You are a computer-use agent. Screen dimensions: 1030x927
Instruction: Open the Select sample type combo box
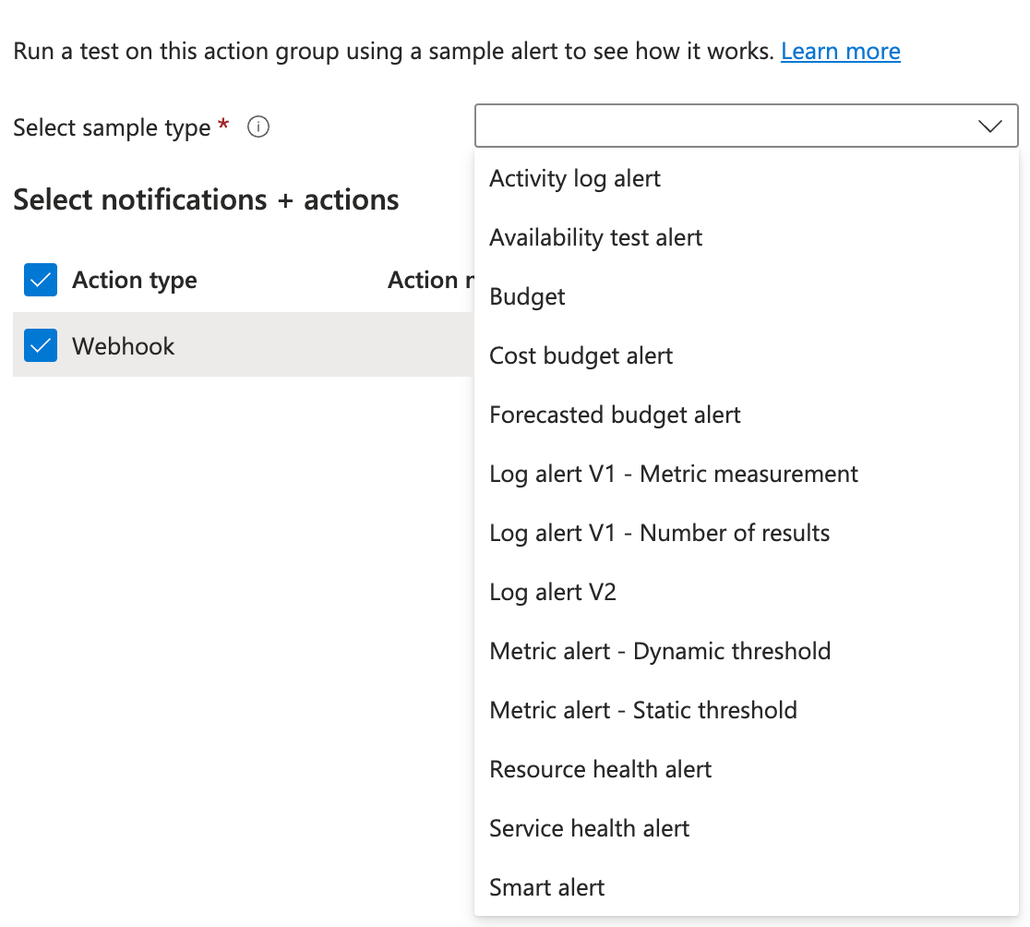click(729, 126)
